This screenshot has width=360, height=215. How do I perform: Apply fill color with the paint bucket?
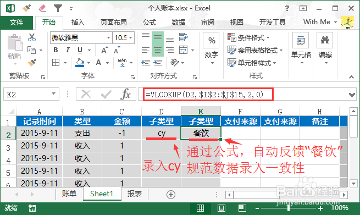point(80,63)
